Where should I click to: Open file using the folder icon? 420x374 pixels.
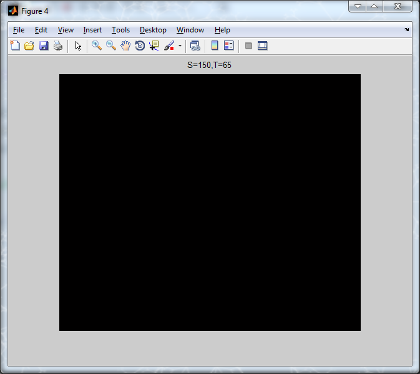click(x=29, y=46)
